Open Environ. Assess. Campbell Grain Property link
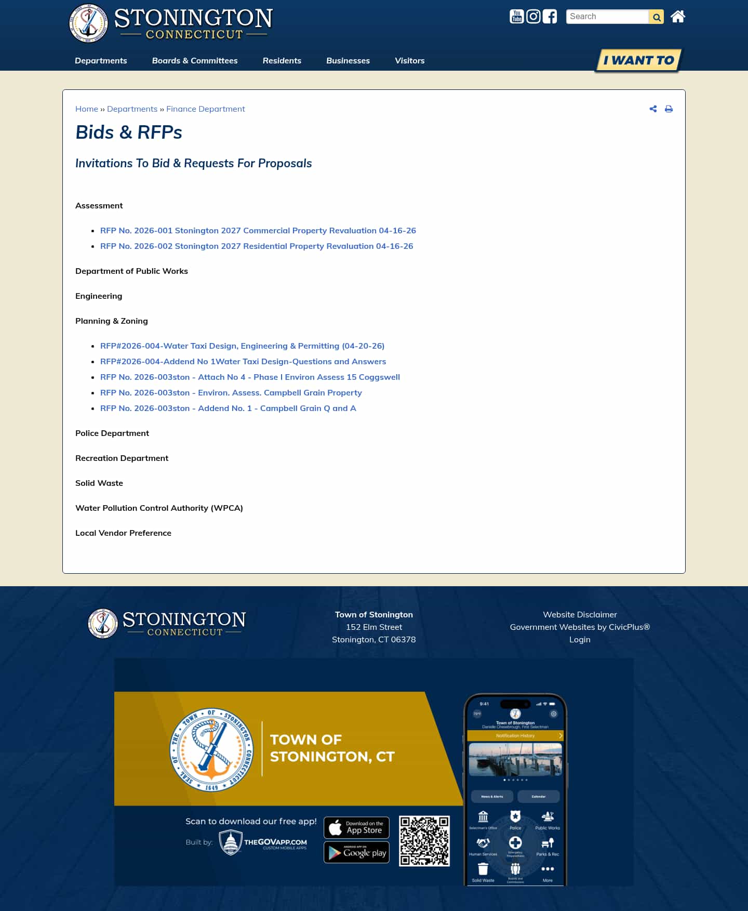 (231, 392)
